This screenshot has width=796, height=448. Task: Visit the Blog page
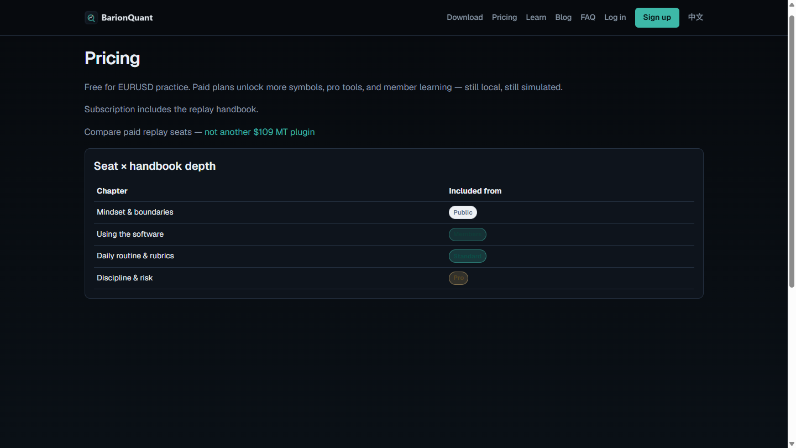tap(563, 18)
